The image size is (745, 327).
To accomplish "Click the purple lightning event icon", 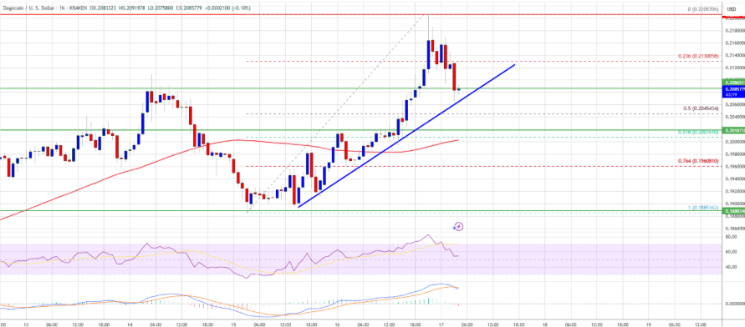I will [458, 227].
